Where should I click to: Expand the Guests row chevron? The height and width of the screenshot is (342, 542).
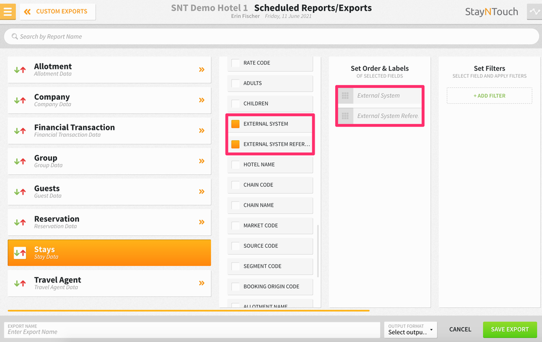(202, 191)
